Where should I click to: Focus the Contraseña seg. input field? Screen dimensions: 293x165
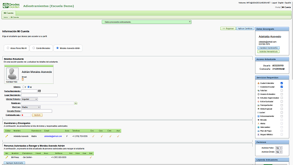(26, 115)
